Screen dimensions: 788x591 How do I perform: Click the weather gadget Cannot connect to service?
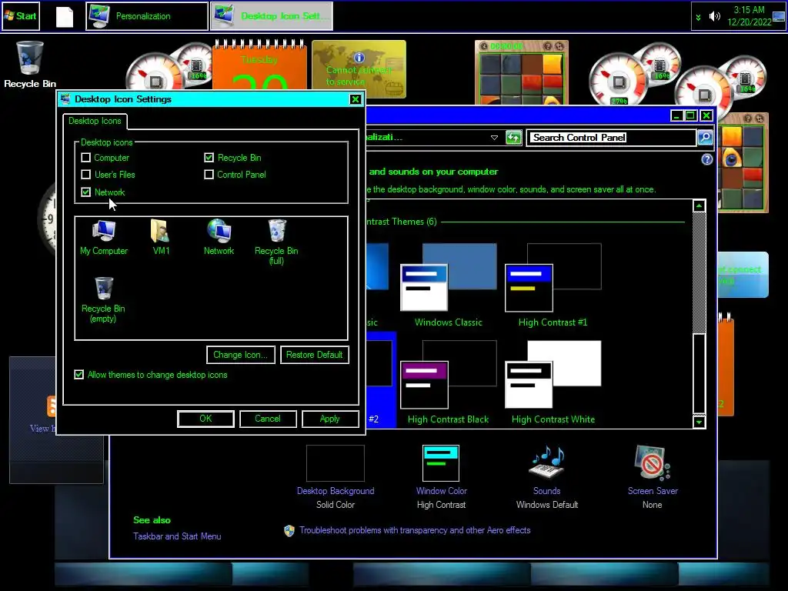(359, 68)
